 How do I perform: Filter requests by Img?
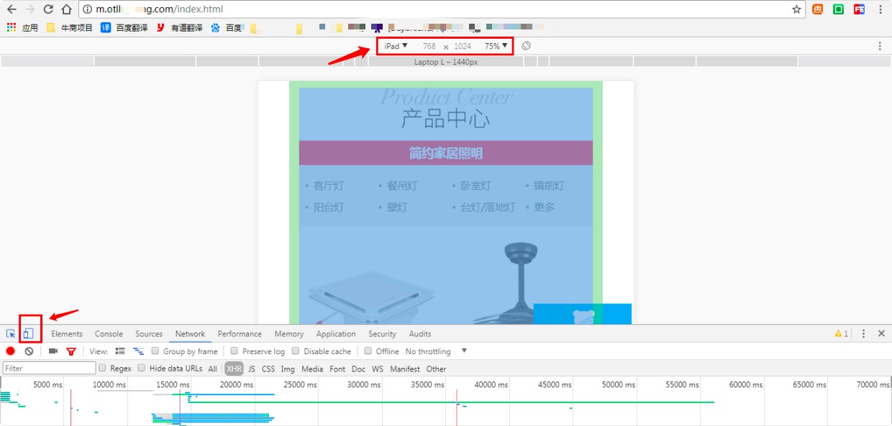pos(288,369)
